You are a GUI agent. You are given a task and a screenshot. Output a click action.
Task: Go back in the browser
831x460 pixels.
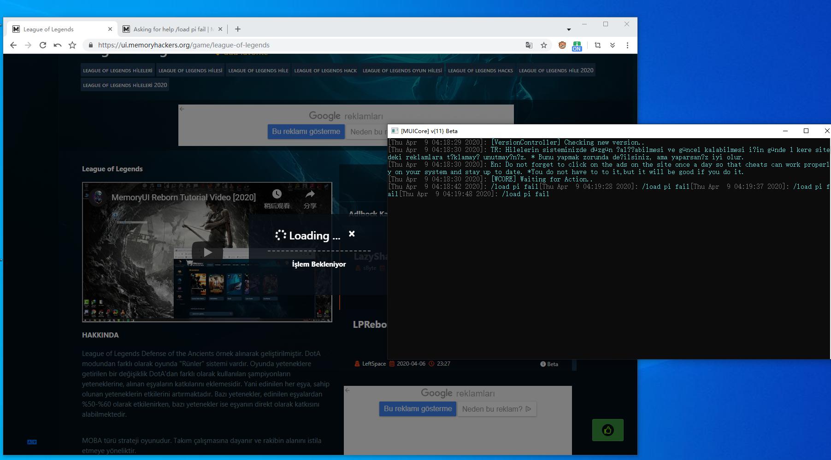coord(13,45)
